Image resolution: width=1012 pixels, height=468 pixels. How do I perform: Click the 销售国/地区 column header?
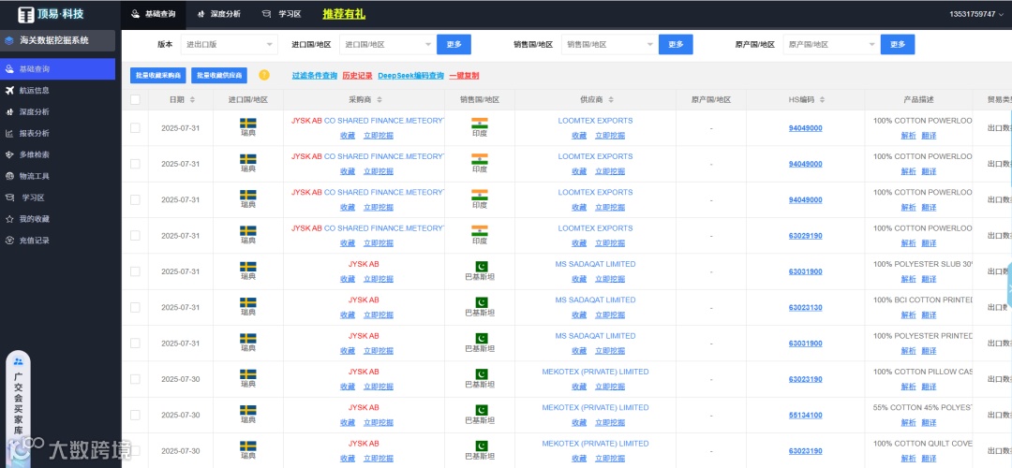coord(480,100)
